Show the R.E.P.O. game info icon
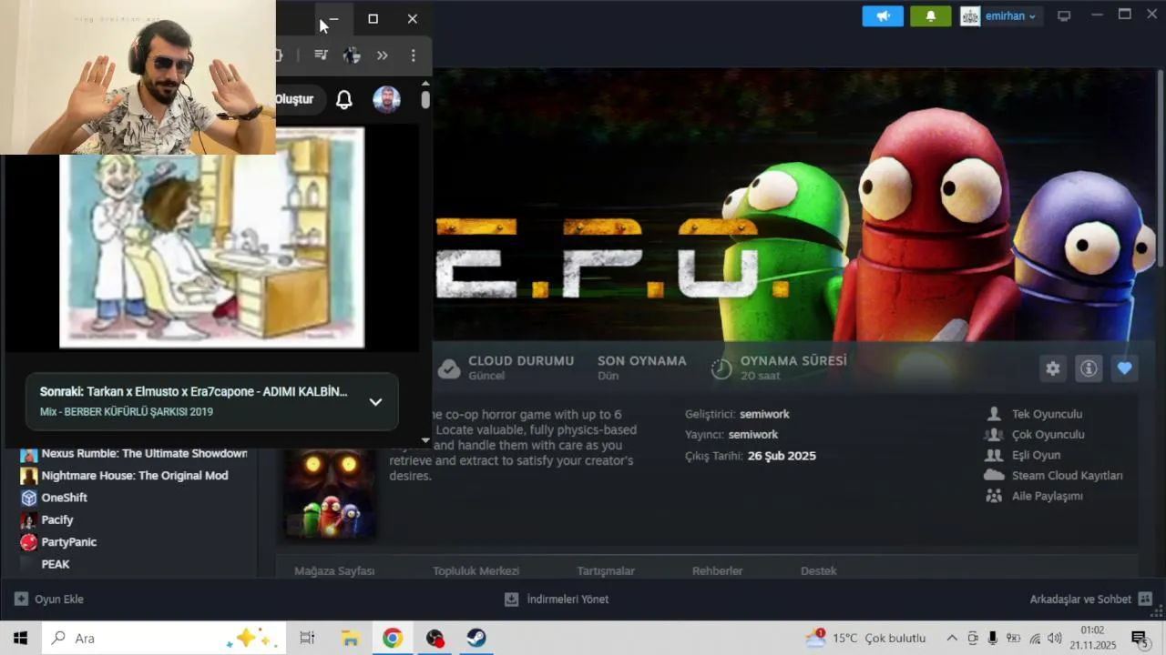This screenshot has height=655, width=1166. tap(1089, 368)
